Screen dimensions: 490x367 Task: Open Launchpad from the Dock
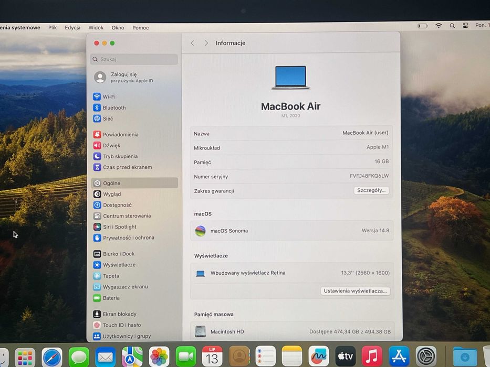(25, 357)
